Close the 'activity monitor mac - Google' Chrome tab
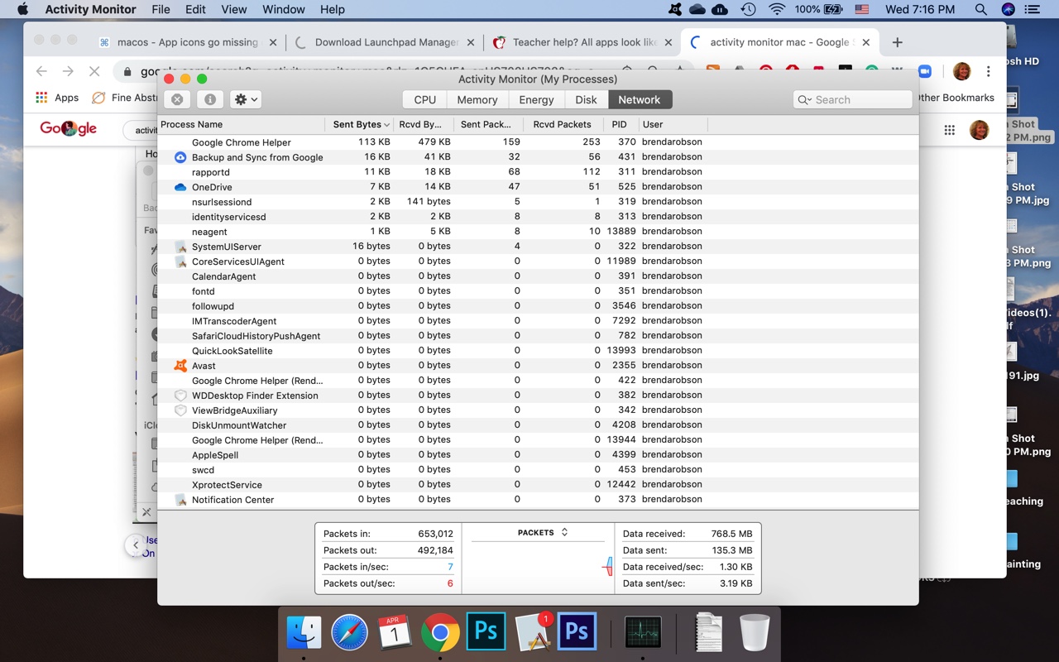1059x662 pixels. click(x=865, y=42)
